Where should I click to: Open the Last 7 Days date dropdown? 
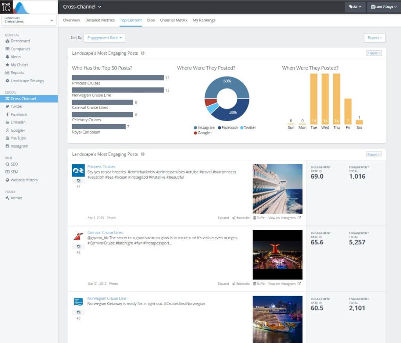point(384,7)
